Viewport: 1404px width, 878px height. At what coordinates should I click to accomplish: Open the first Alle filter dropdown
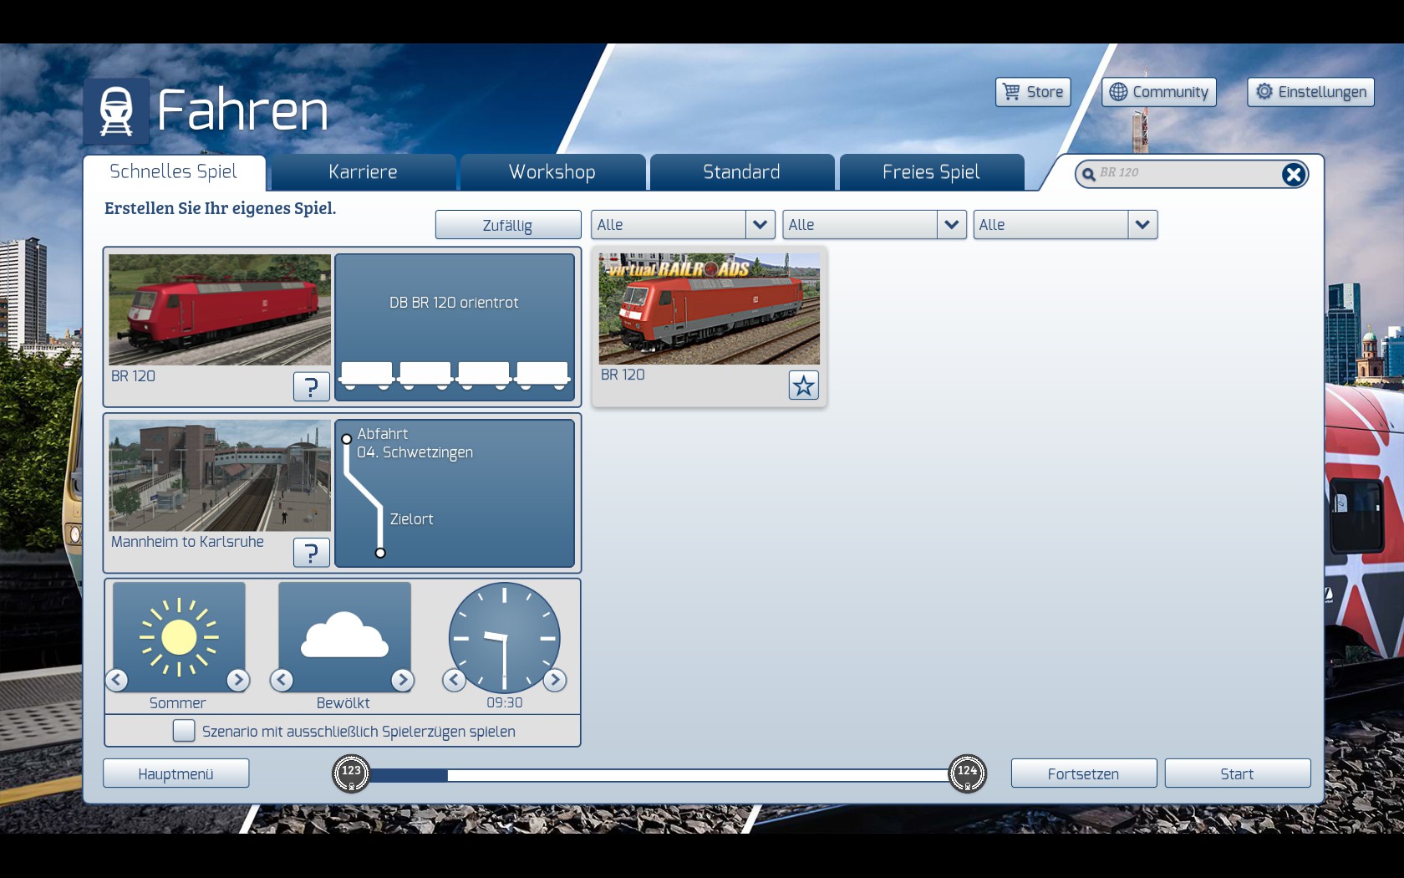(683, 225)
